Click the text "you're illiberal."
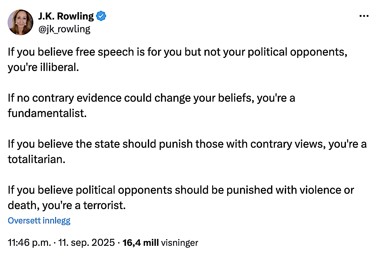 click(43, 68)
